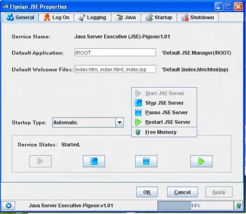This screenshot has width=246, height=214.
Task: Click the Automatic startup type combo box
Action: pyautogui.click(x=88, y=122)
